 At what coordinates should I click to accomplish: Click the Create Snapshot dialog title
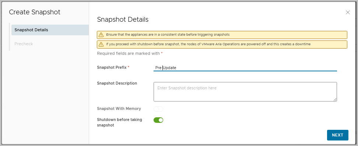point(35,12)
